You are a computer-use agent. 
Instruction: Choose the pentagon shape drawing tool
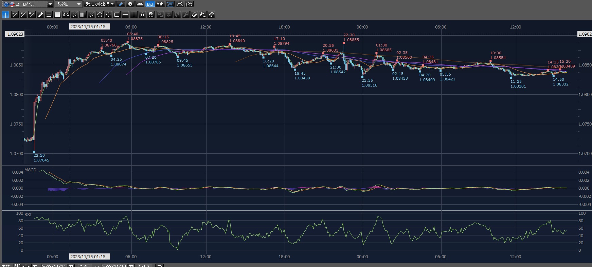(100, 15)
